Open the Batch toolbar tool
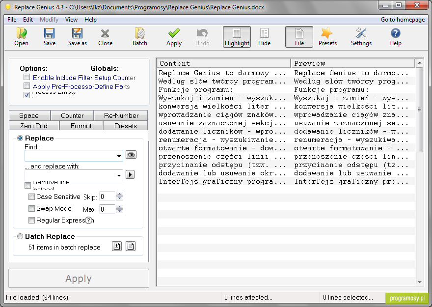The image size is (432, 307). point(140,37)
